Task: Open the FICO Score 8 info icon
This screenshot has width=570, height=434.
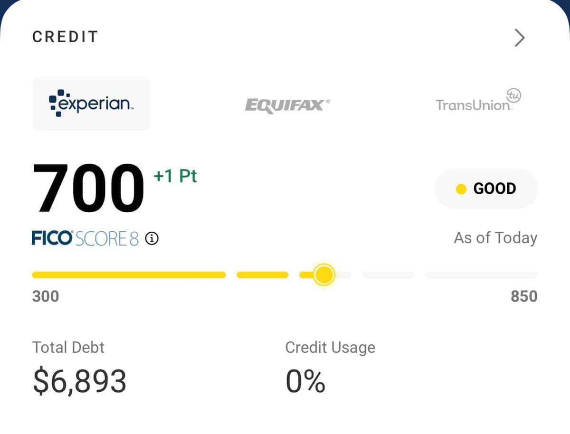Action: [x=152, y=239]
